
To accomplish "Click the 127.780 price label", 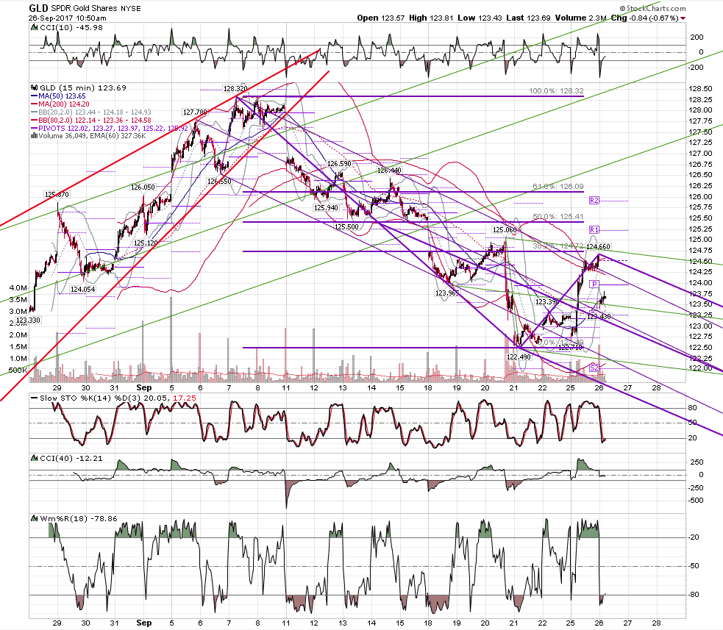I will coord(195,112).
